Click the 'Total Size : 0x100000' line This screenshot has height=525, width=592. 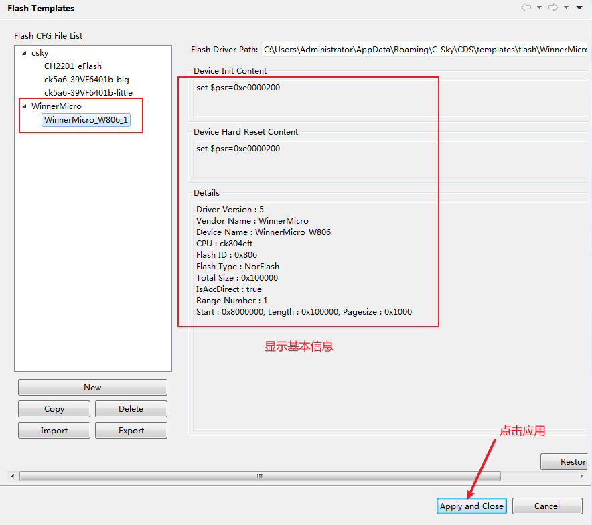(x=237, y=277)
